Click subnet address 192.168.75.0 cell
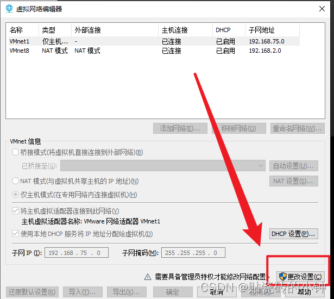Screen dimensions: 334x299 267,41
